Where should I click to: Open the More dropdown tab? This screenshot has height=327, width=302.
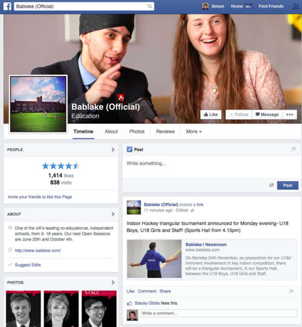click(x=194, y=132)
